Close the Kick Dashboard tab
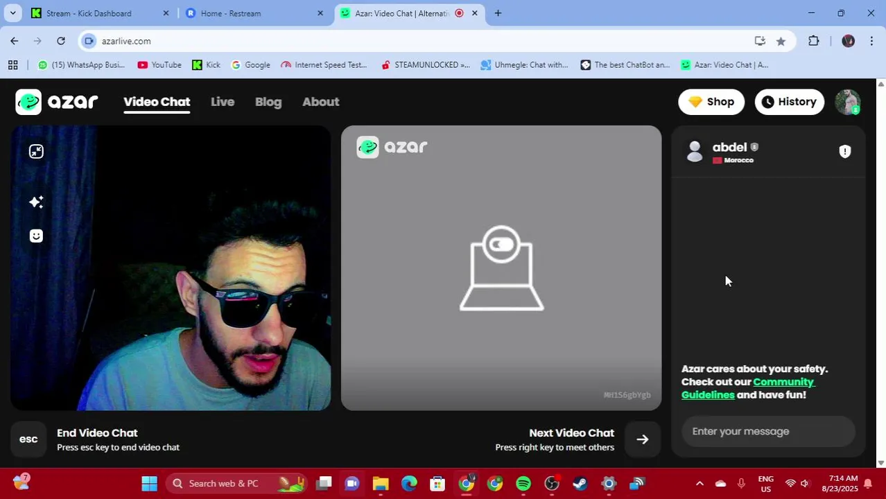This screenshot has width=886, height=499. (x=166, y=13)
